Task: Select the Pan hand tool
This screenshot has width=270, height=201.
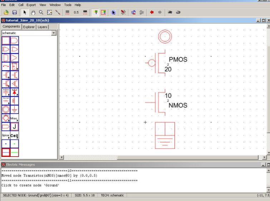Action: pos(33,12)
